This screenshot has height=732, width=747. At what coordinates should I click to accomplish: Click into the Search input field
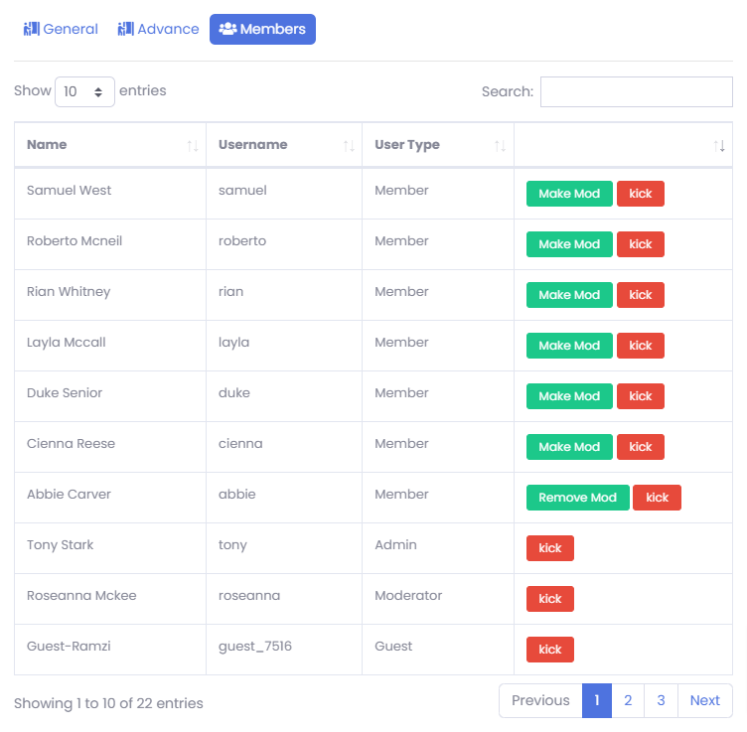636,91
